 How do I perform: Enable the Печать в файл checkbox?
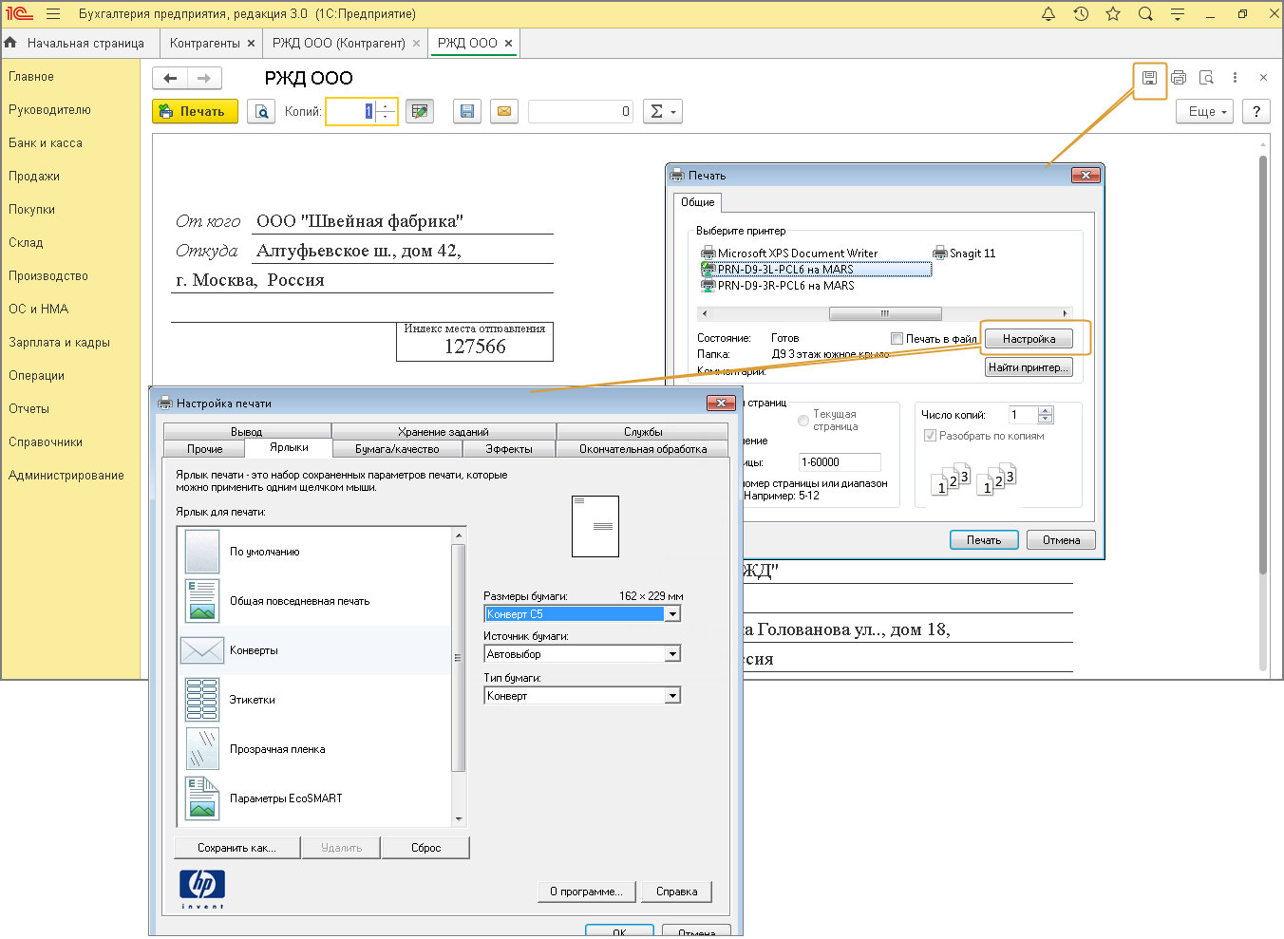pyautogui.click(x=897, y=339)
